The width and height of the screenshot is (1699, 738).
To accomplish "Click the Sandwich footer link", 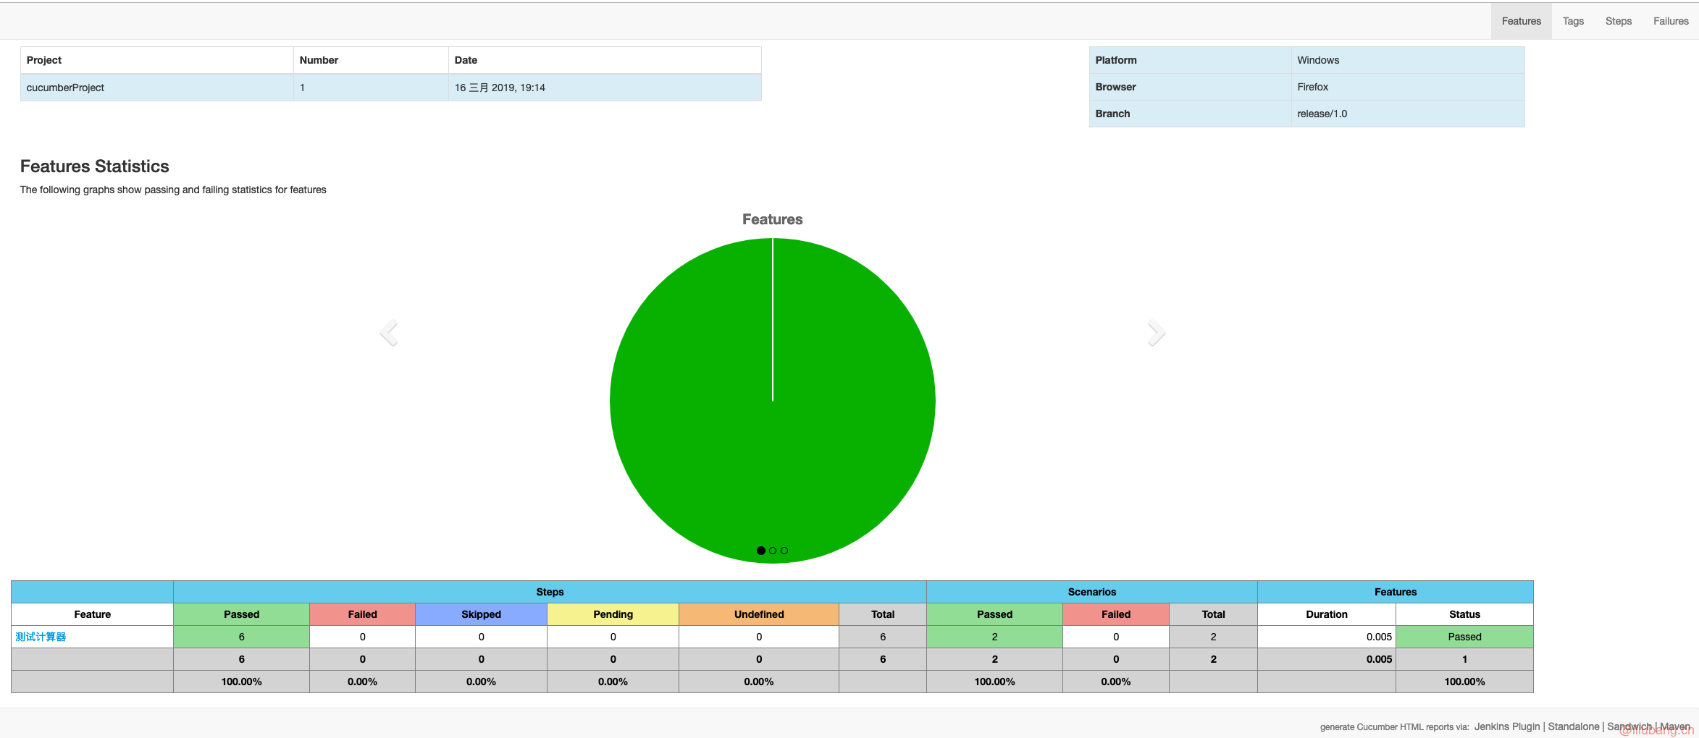I will (1629, 726).
